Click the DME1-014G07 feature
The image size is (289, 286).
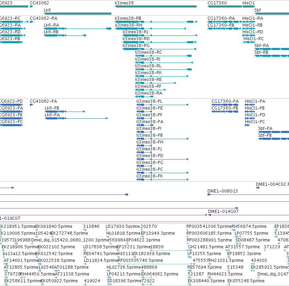coord(223,212)
